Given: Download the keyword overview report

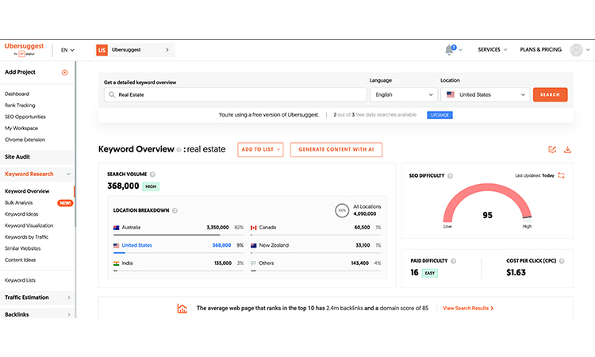Looking at the screenshot, I should click(x=567, y=149).
